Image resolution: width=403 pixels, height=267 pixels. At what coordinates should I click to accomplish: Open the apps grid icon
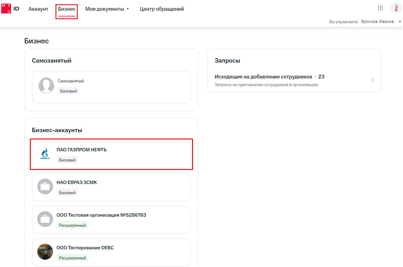(380, 8)
